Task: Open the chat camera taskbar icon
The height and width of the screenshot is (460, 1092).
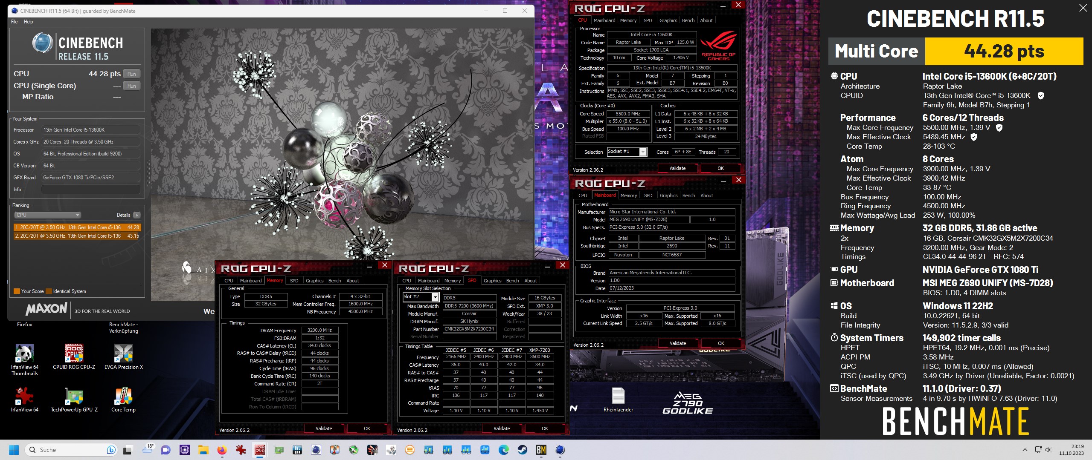Action: pyautogui.click(x=166, y=450)
